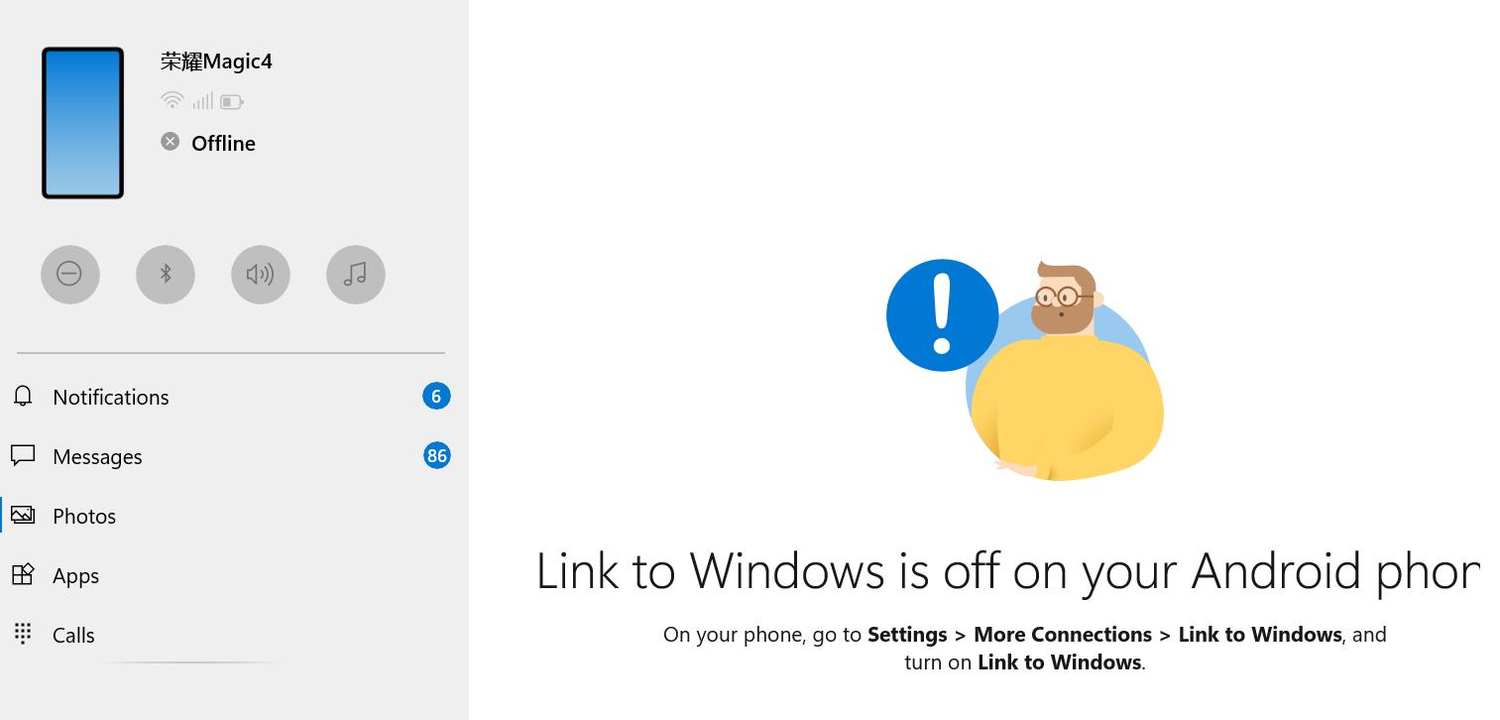
Task: Open the audio player music note button
Action: tap(355, 274)
